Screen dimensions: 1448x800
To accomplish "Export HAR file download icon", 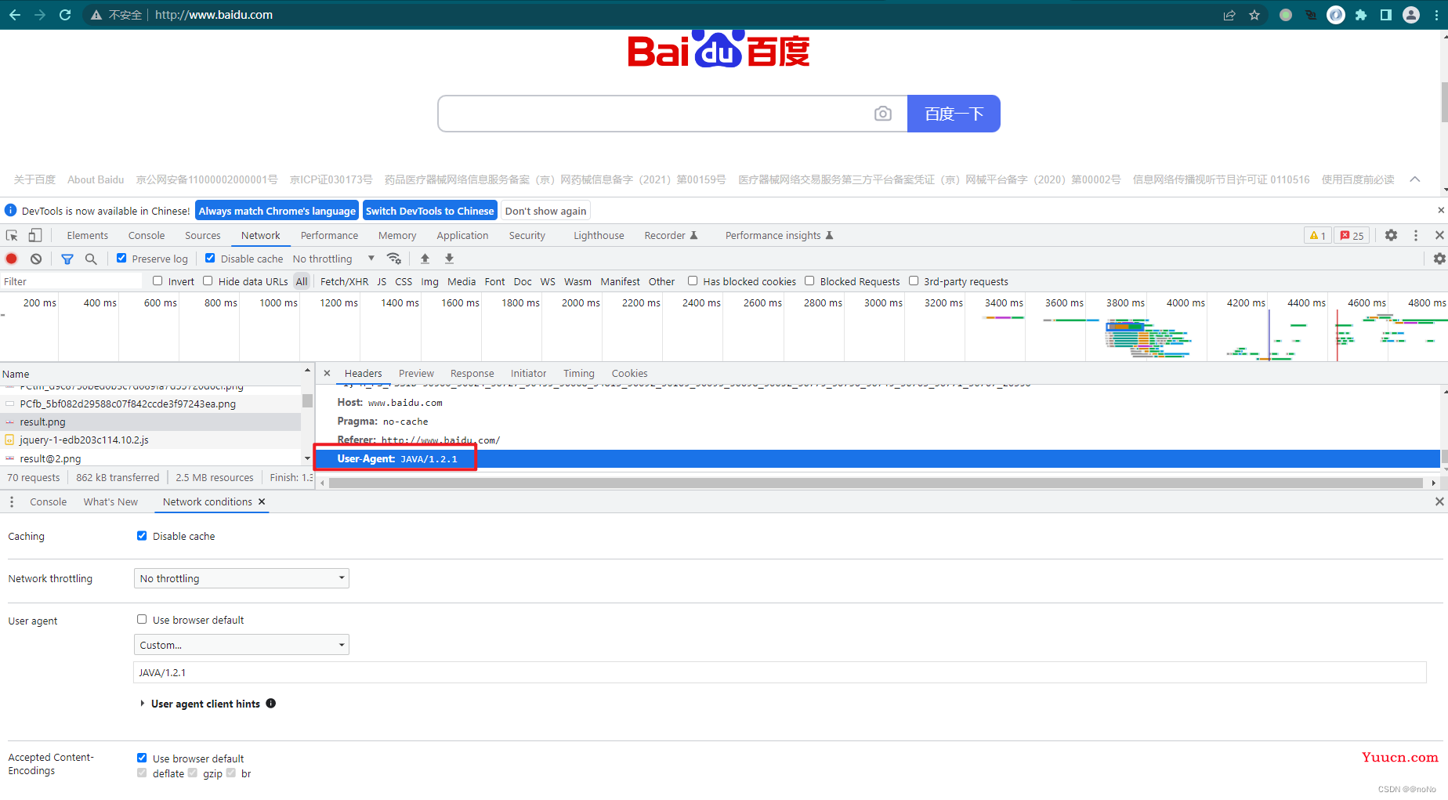I will click(x=449, y=259).
